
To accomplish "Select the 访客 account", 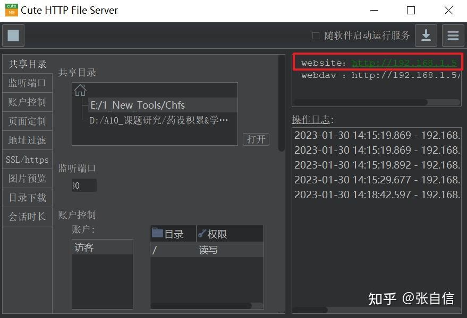I will tap(103, 247).
